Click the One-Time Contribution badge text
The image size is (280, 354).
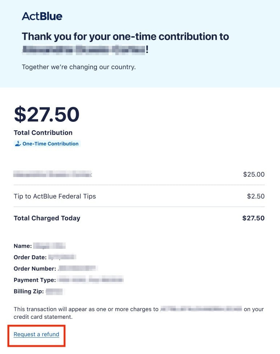tap(50, 144)
